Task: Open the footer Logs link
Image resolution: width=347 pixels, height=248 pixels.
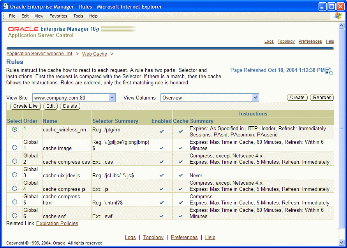Action: (130, 237)
